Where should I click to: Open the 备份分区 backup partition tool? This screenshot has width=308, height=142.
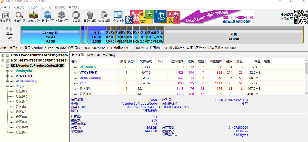104,15
